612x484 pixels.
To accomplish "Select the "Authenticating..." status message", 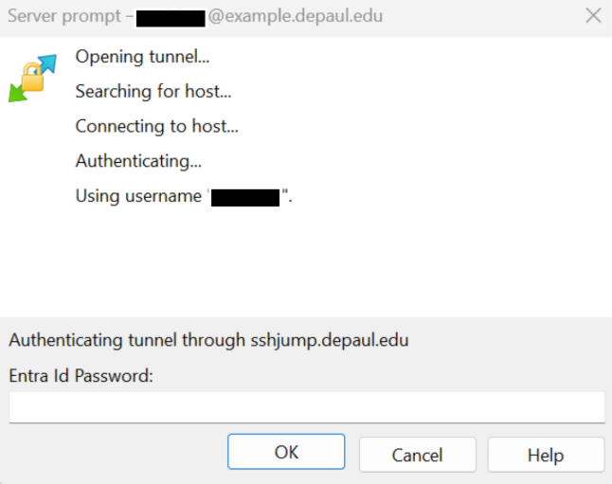I will tap(138, 161).
